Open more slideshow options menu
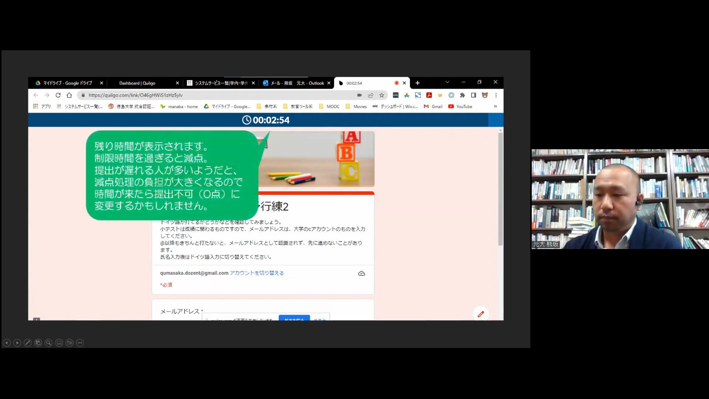The height and width of the screenshot is (399, 709). pyautogui.click(x=80, y=343)
